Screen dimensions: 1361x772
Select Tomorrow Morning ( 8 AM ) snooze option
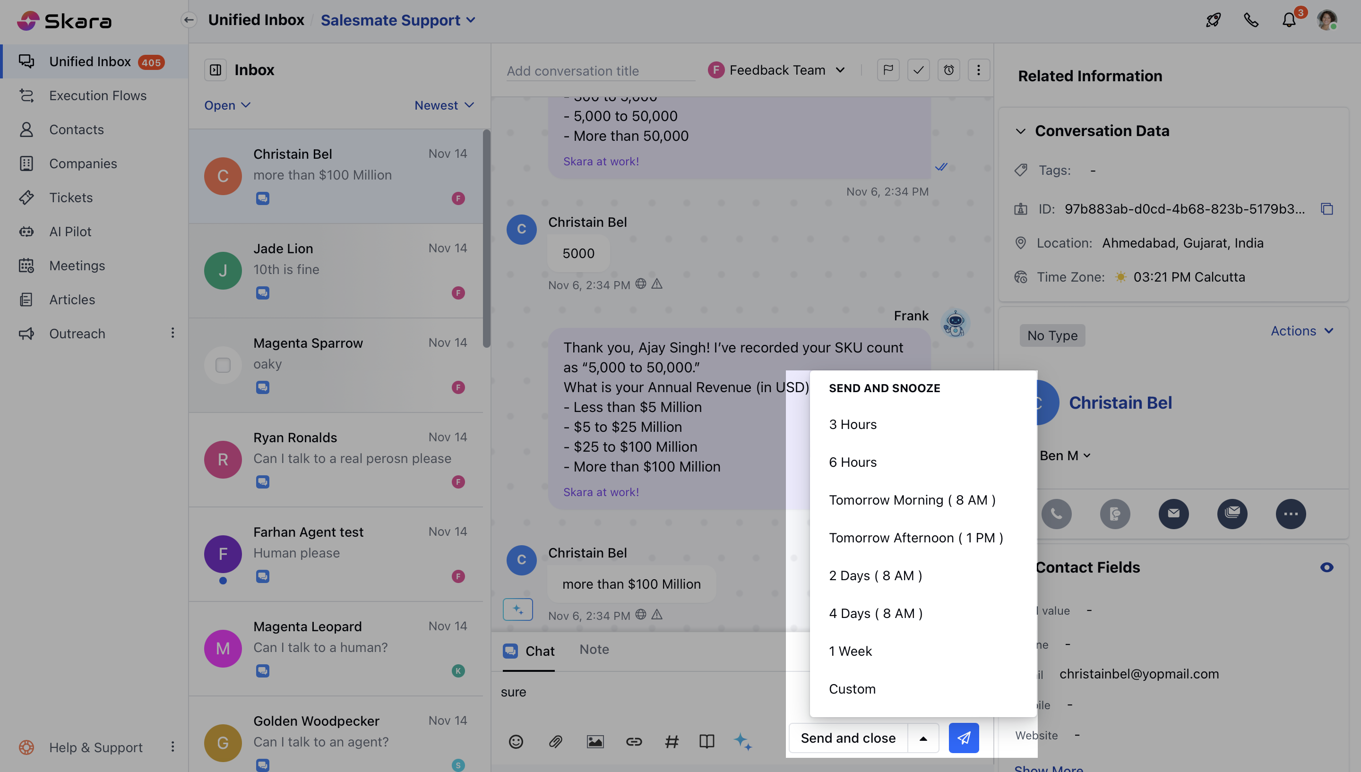click(x=912, y=500)
